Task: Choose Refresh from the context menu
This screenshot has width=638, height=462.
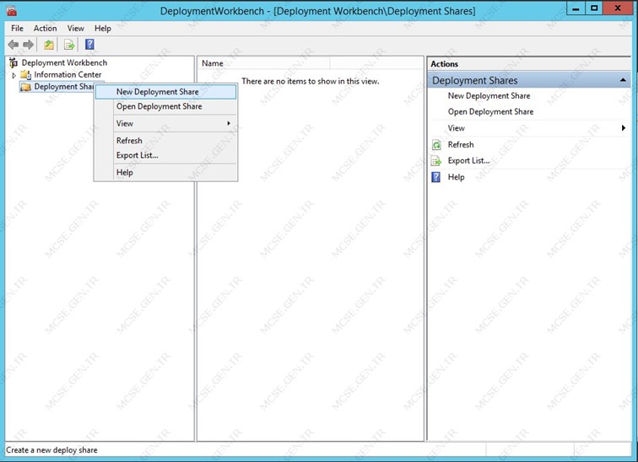Action: (165, 141)
